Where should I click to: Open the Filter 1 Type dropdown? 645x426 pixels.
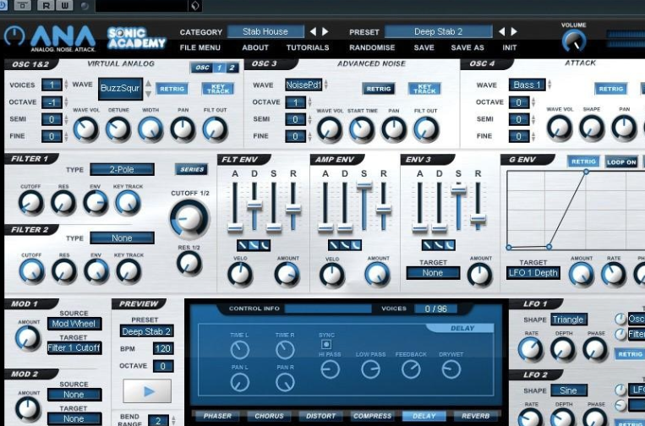pyautogui.click(x=122, y=169)
